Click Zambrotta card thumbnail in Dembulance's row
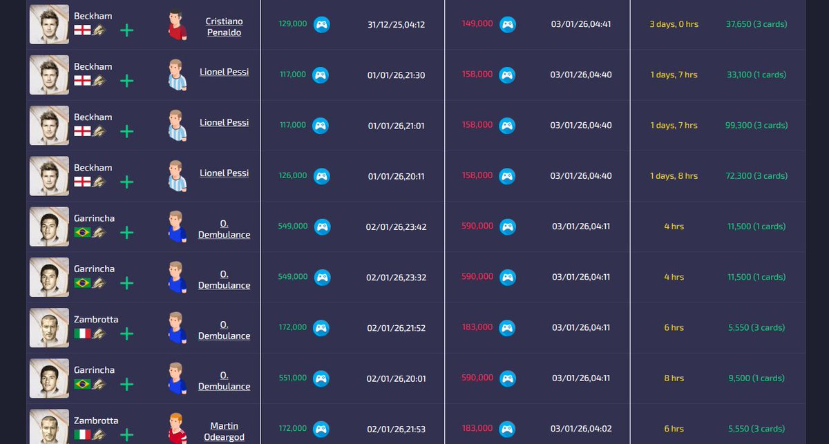Screen dimensions: 829x444 pyautogui.click(x=49, y=328)
